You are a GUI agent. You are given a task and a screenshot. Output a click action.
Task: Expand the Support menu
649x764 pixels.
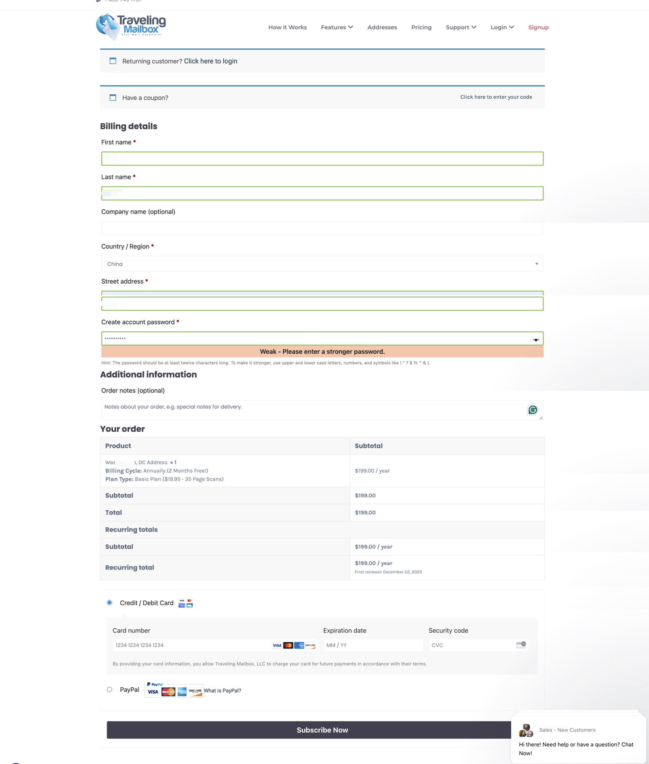pyautogui.click(x=461, y=27)
